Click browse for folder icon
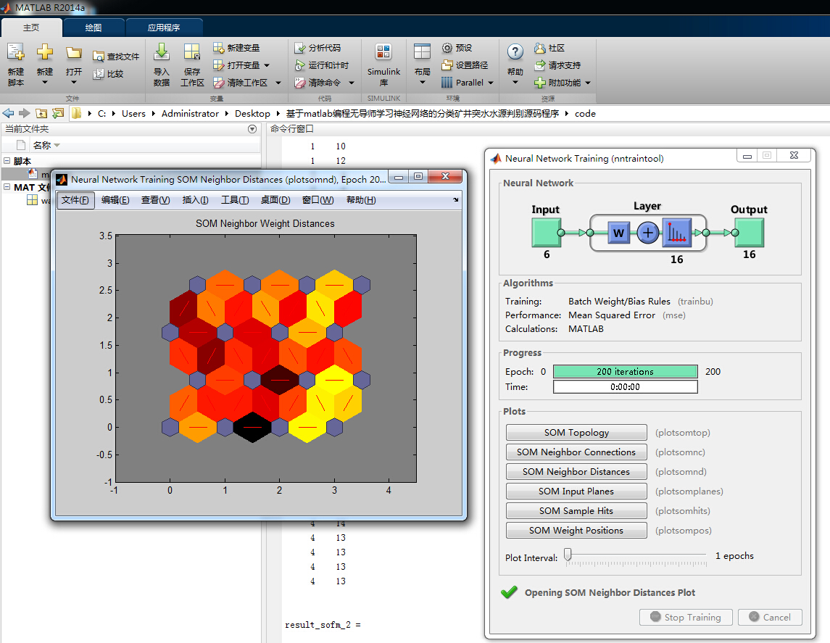This screenshot has width=830, height=643. coord(58,112)
